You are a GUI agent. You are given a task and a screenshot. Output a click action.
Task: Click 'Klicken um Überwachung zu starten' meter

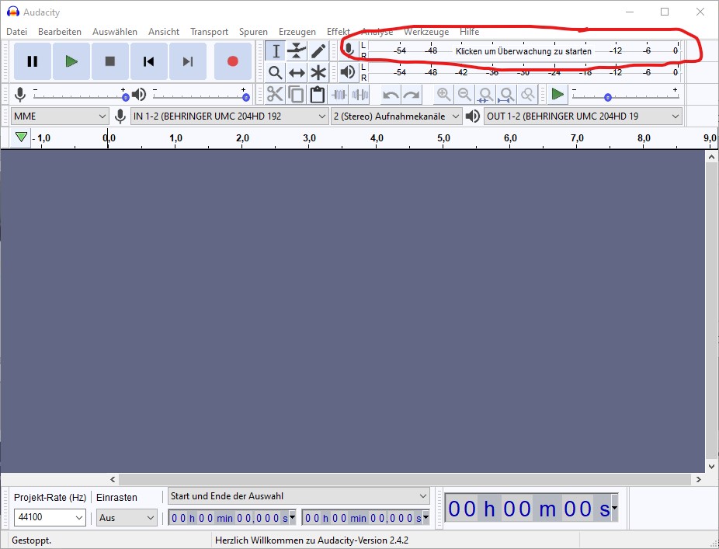click(x=523, y=51)
